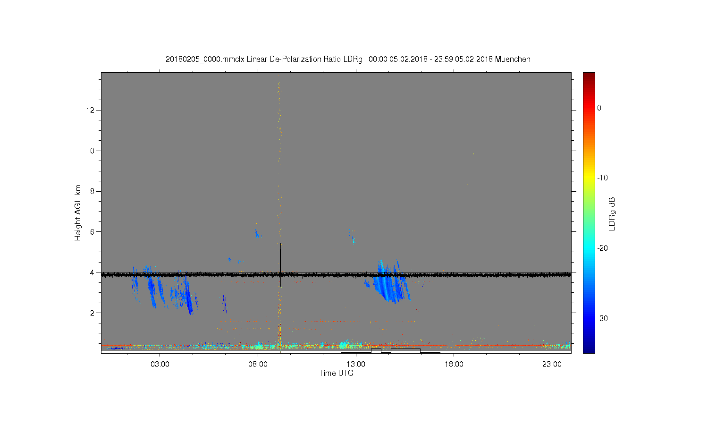The image size is (708, 425).
Task: Pick the dark blue bottom of colorbar
Action: 589,349
